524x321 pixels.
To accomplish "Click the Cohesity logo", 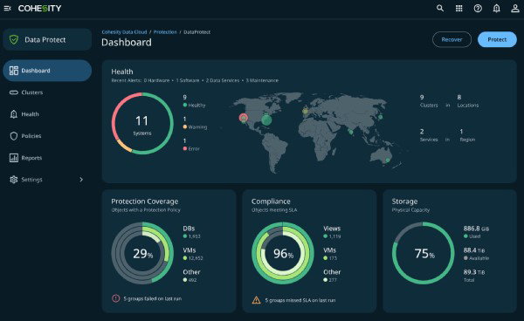I will 40,9.
